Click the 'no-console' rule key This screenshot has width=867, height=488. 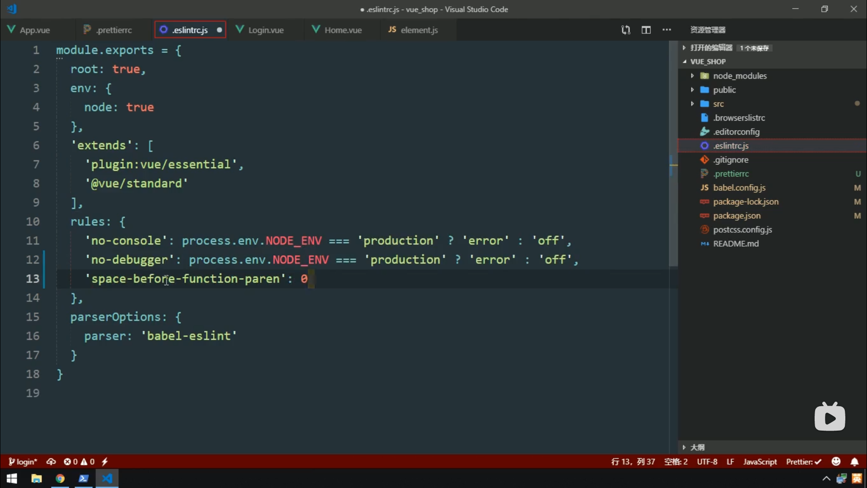[126, 241]
